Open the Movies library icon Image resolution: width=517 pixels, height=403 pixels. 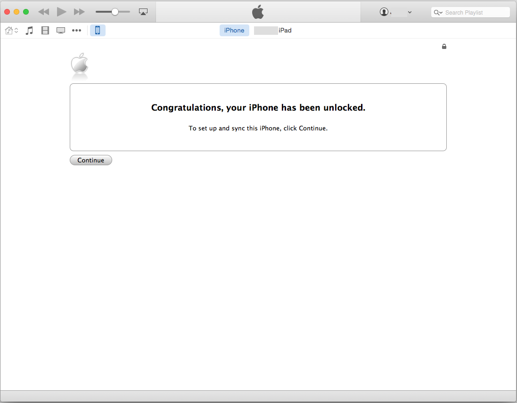(45, 31)
